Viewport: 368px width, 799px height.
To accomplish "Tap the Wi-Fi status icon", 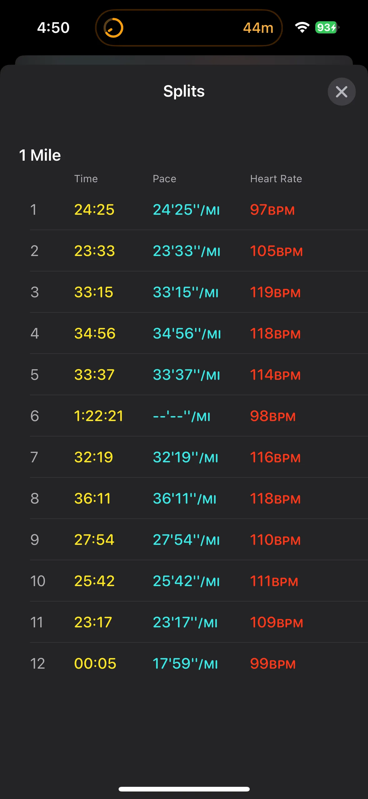I will click(302, 28).
